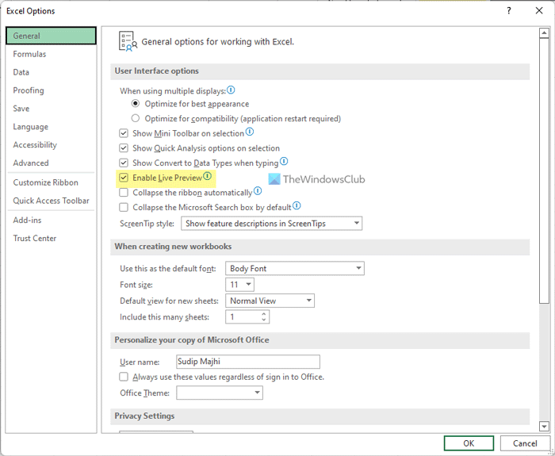
Task: Close the Excel Options dialog
Action: pos(539,10)
